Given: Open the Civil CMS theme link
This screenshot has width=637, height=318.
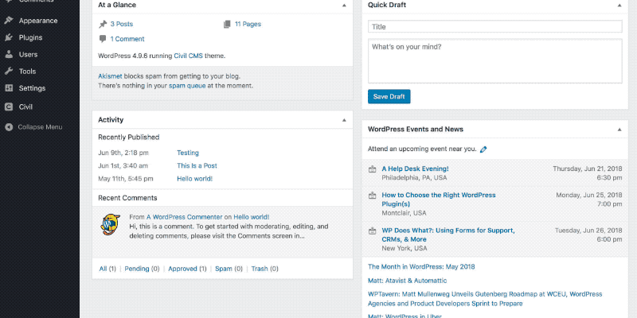Looking at the screenshot, I should tap(188, 56).
